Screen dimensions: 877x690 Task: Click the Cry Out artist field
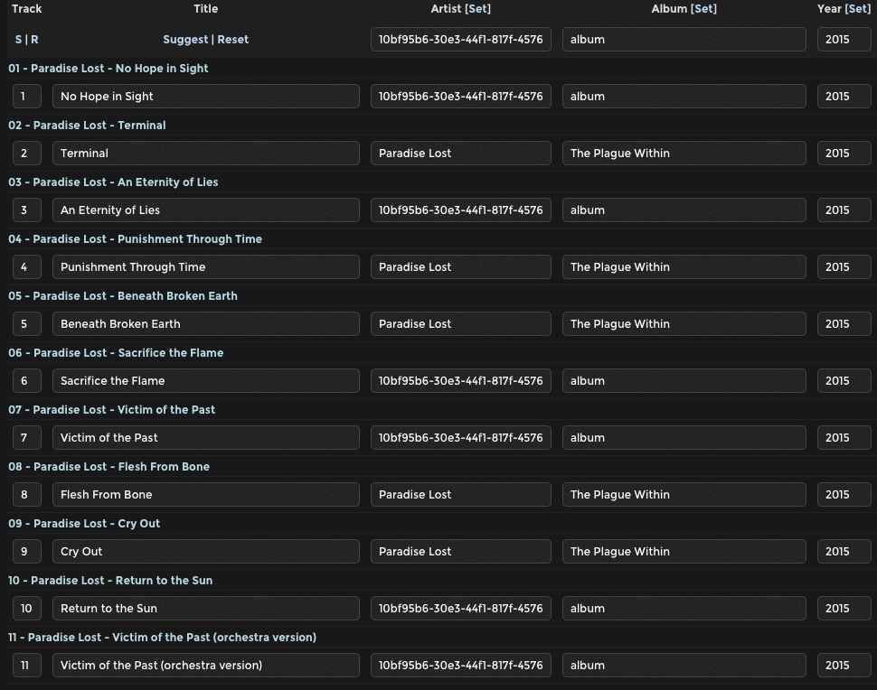click(460, 552)
